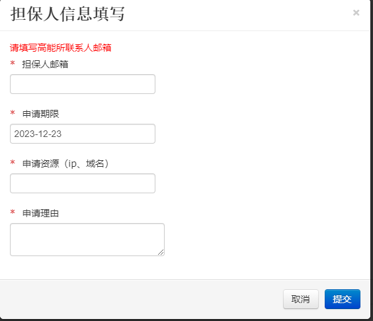The width and height of the screenshot is (373, 321).
Task: Click the red asterisk beside 申请理由
Action: (13, 212)
